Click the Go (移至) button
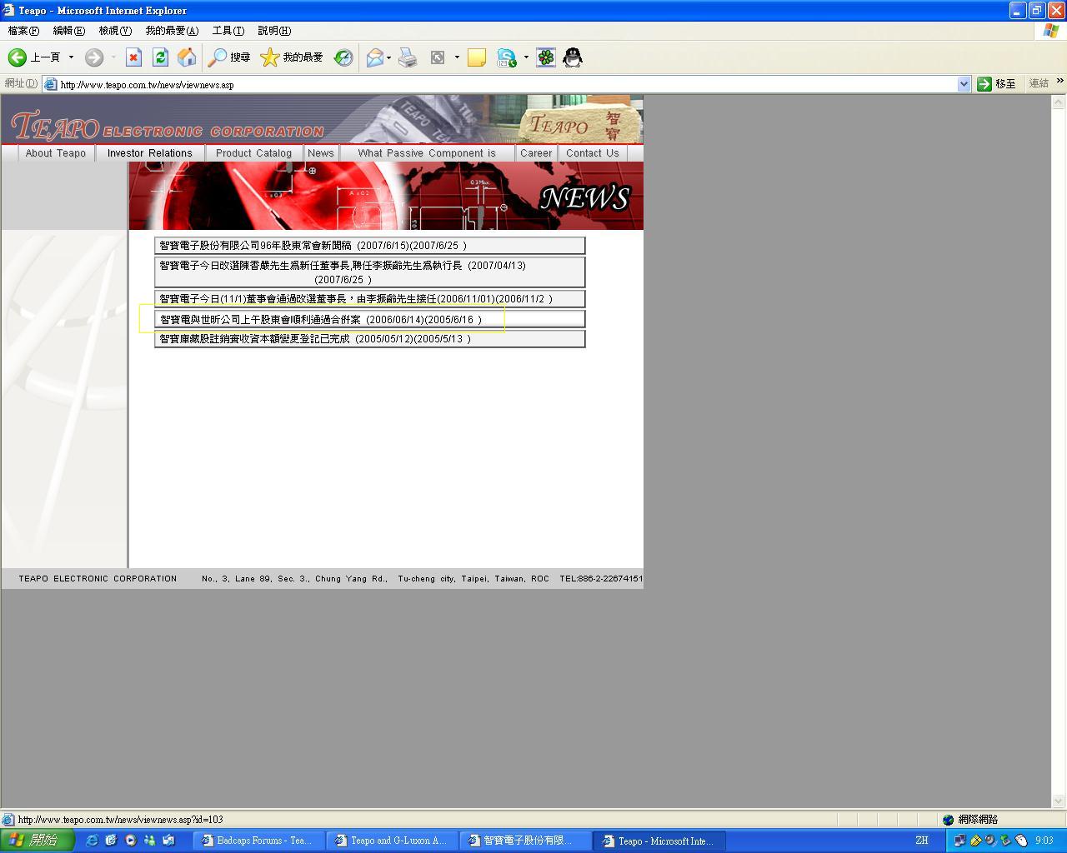The image size is (1067, 853). [x=997, y=84]
